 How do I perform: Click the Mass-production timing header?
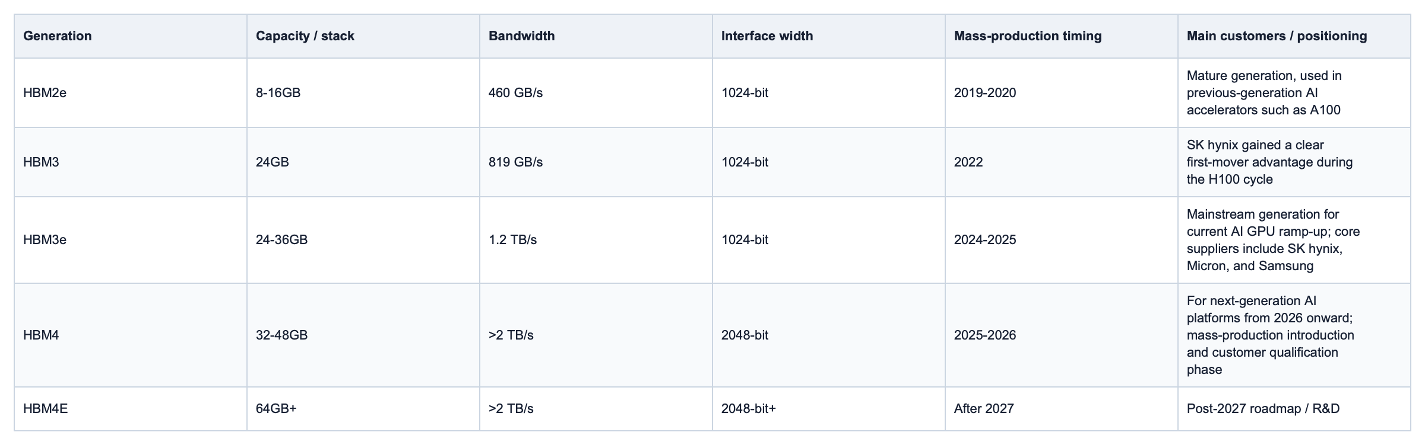(x=1062, y=36)
